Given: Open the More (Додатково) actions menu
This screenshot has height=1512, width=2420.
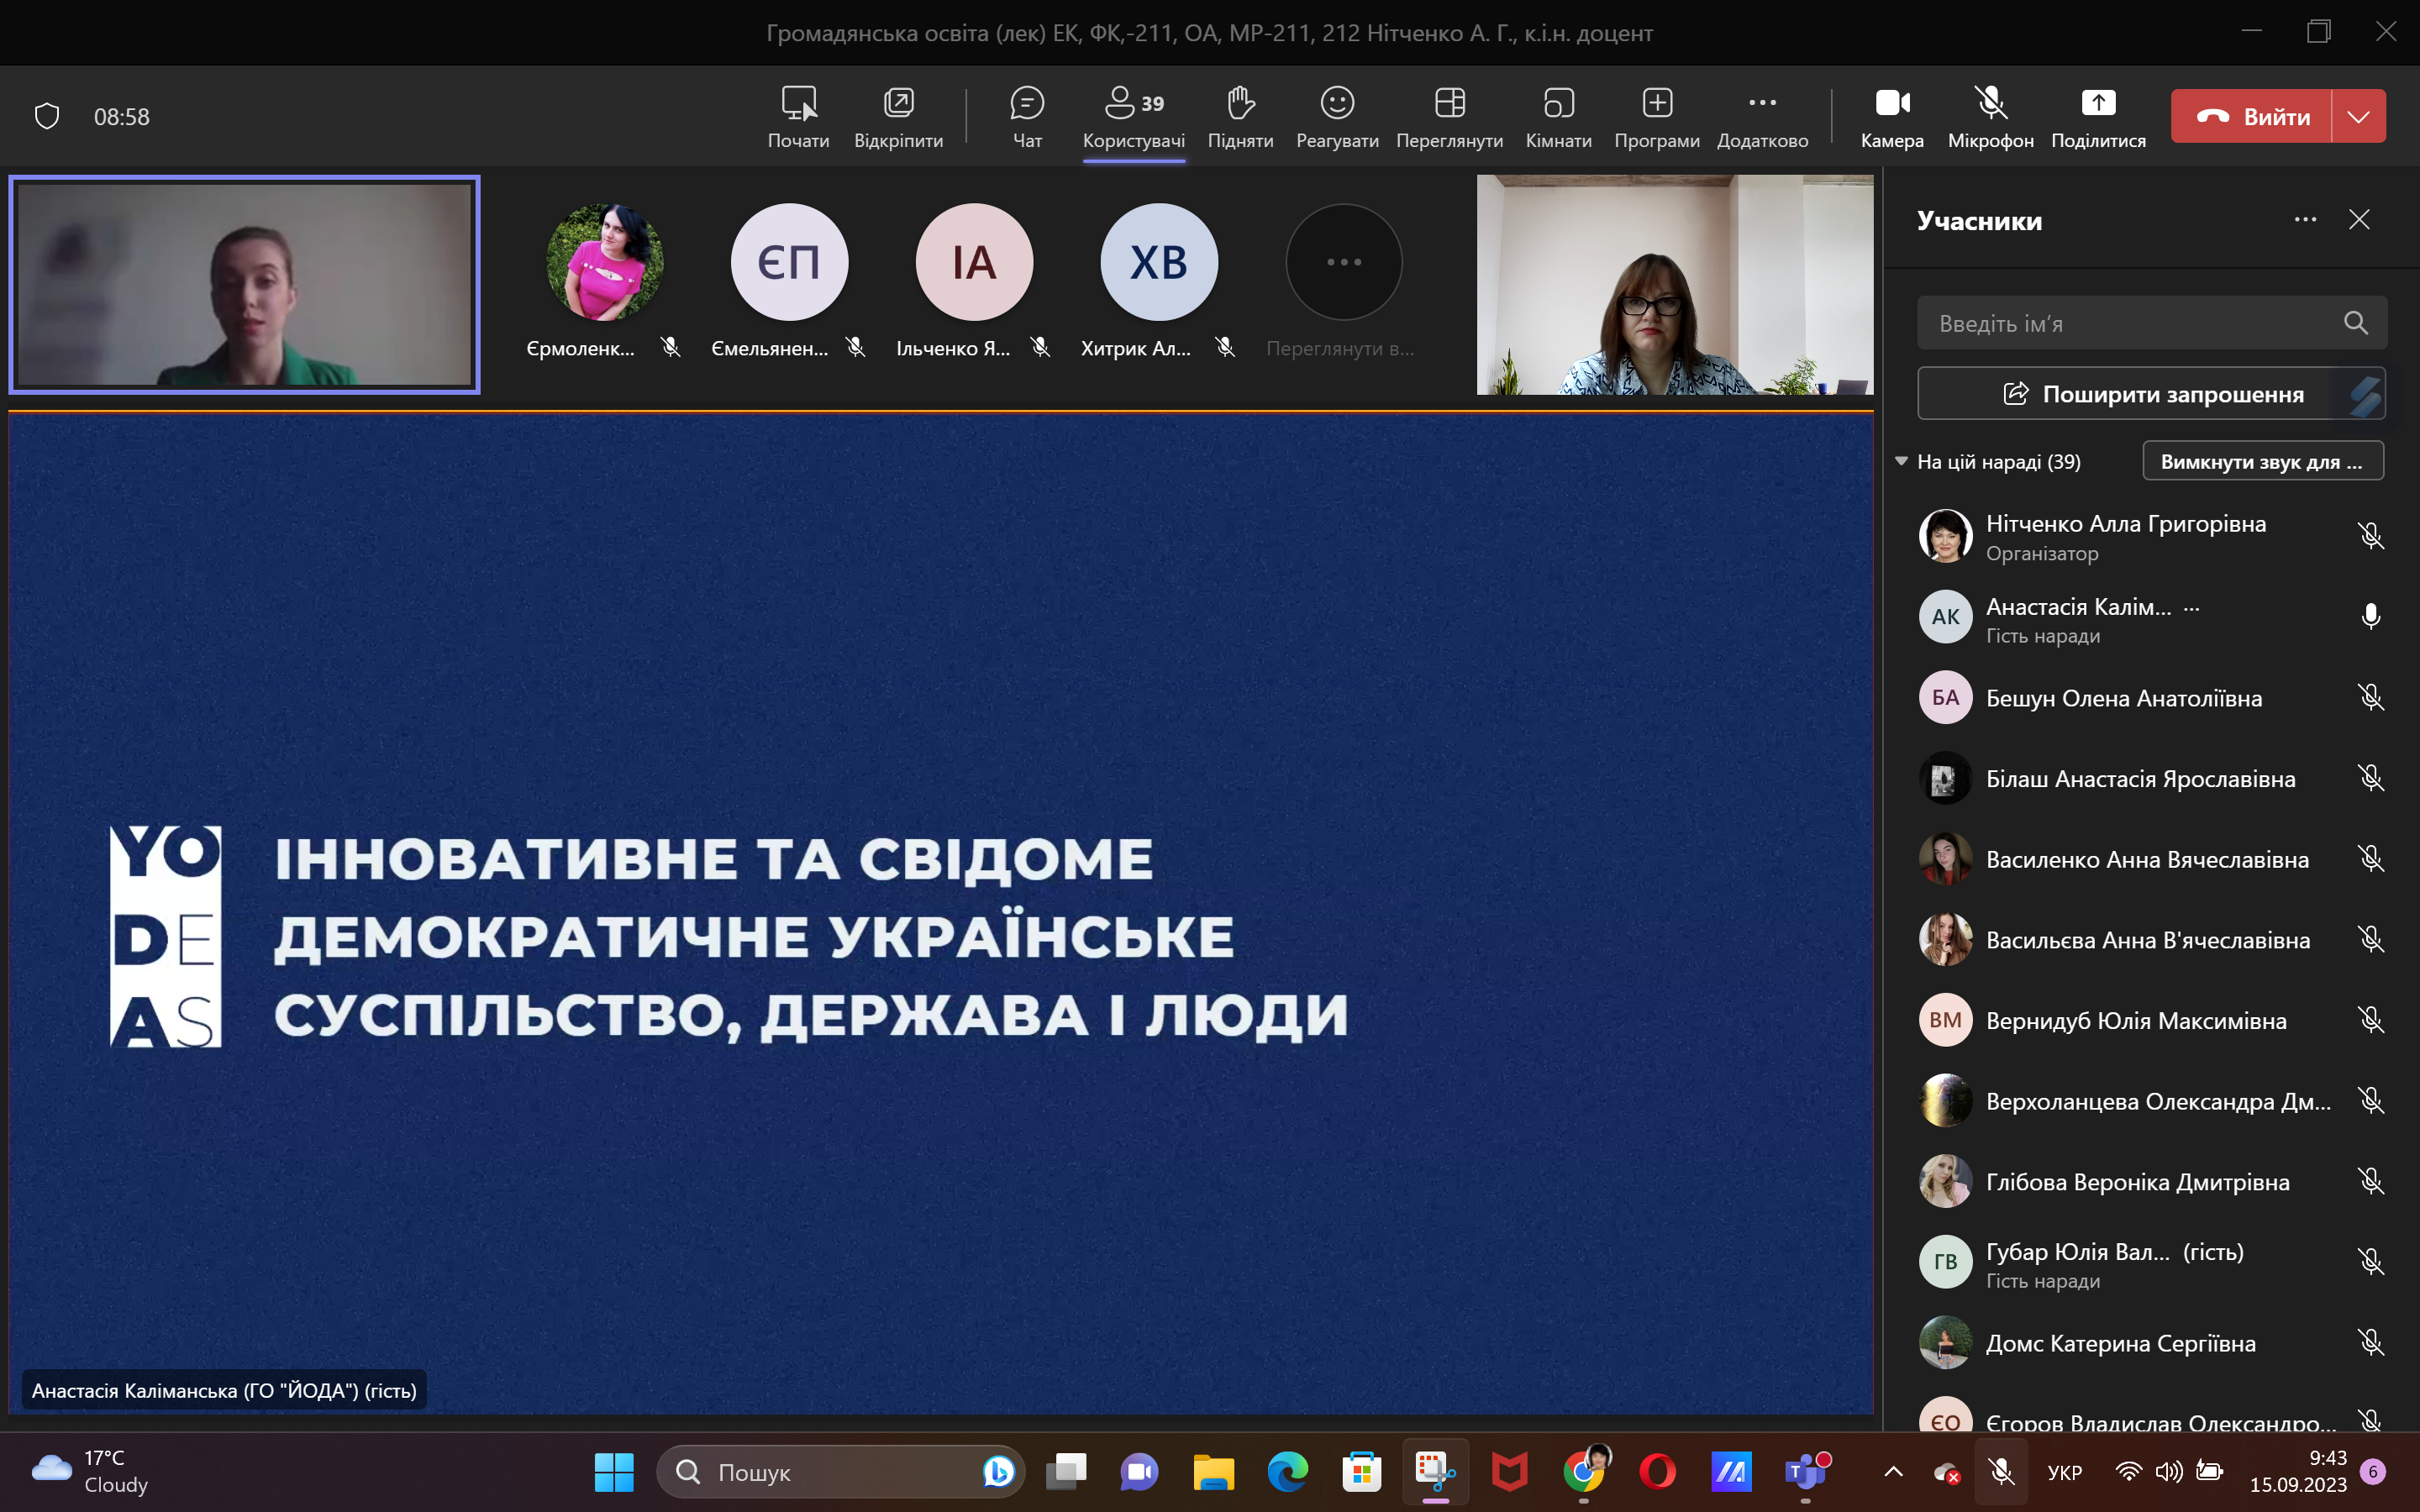Looking at the screenshot, I should point(1762,103).
